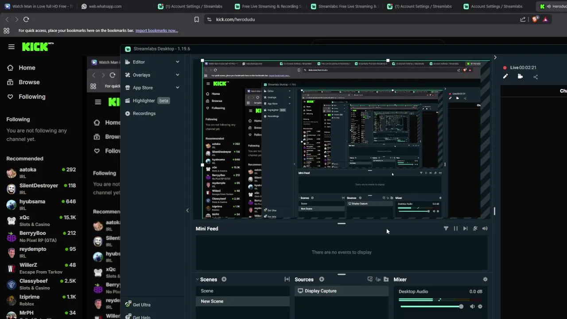Open Classybeef recommended channel
The image size is (567, 319).
click(x=41, y=284)
